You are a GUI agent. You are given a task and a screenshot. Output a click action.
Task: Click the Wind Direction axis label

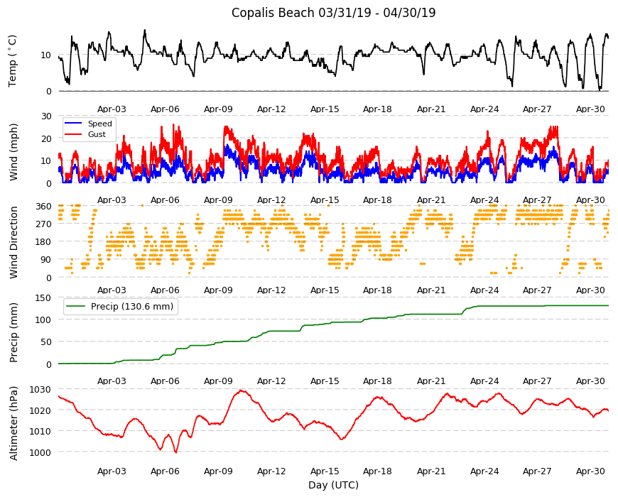(13, 242)
